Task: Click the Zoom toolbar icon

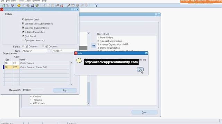Action: point(73,6)
